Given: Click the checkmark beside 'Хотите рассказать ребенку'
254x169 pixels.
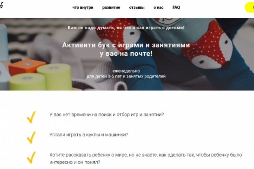Looking at the screenshot, I should click(31, 157).
